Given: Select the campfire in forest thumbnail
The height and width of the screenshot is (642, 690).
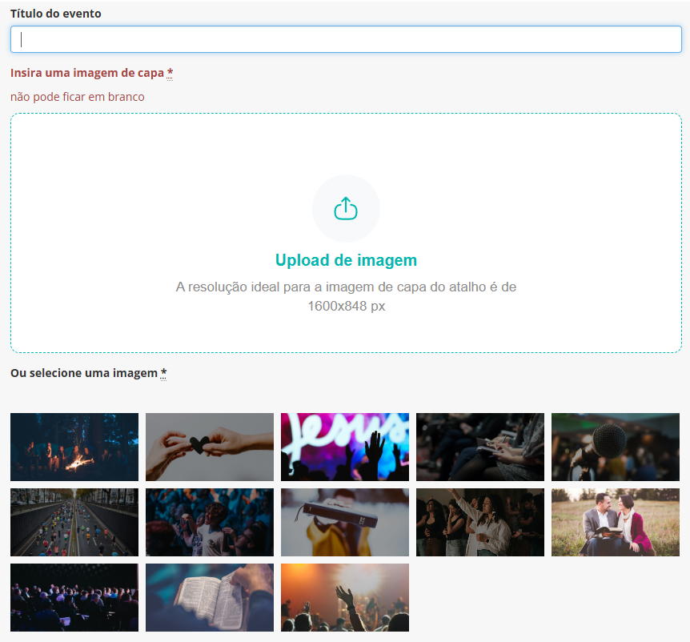Looking at the screenshot, I should [x=74, y=447].
